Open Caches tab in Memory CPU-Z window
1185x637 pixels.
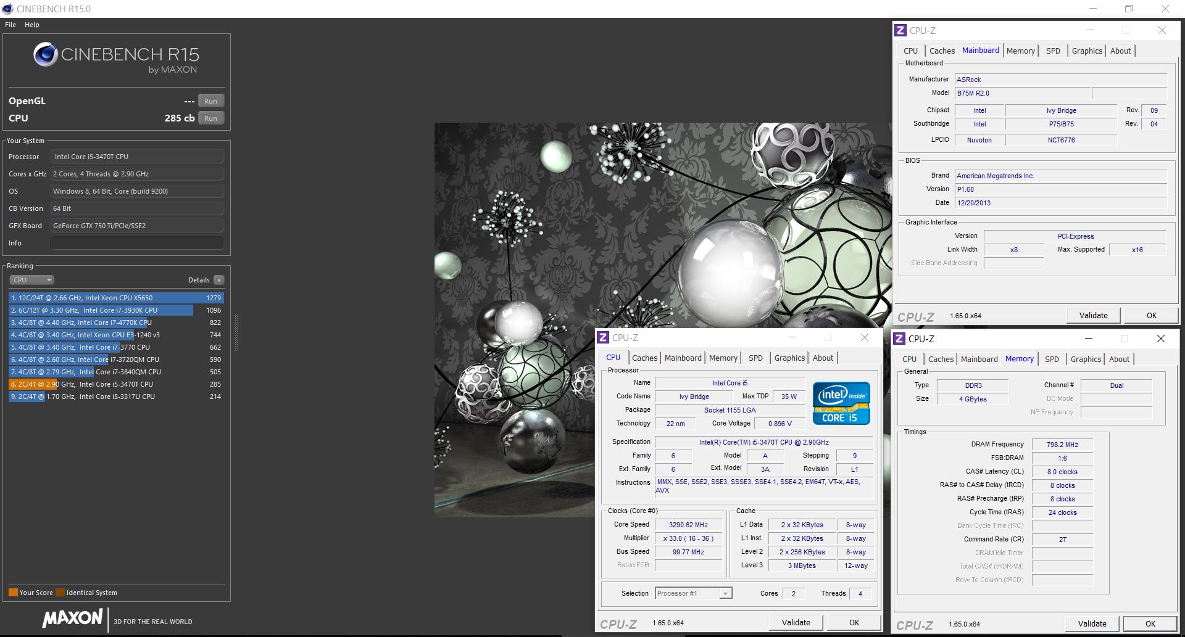(x=941, y=360)
